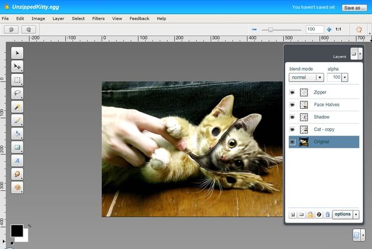Hide the Cat - copy layer
This screenshot has height=249, width=372.
tap(292, 130)
